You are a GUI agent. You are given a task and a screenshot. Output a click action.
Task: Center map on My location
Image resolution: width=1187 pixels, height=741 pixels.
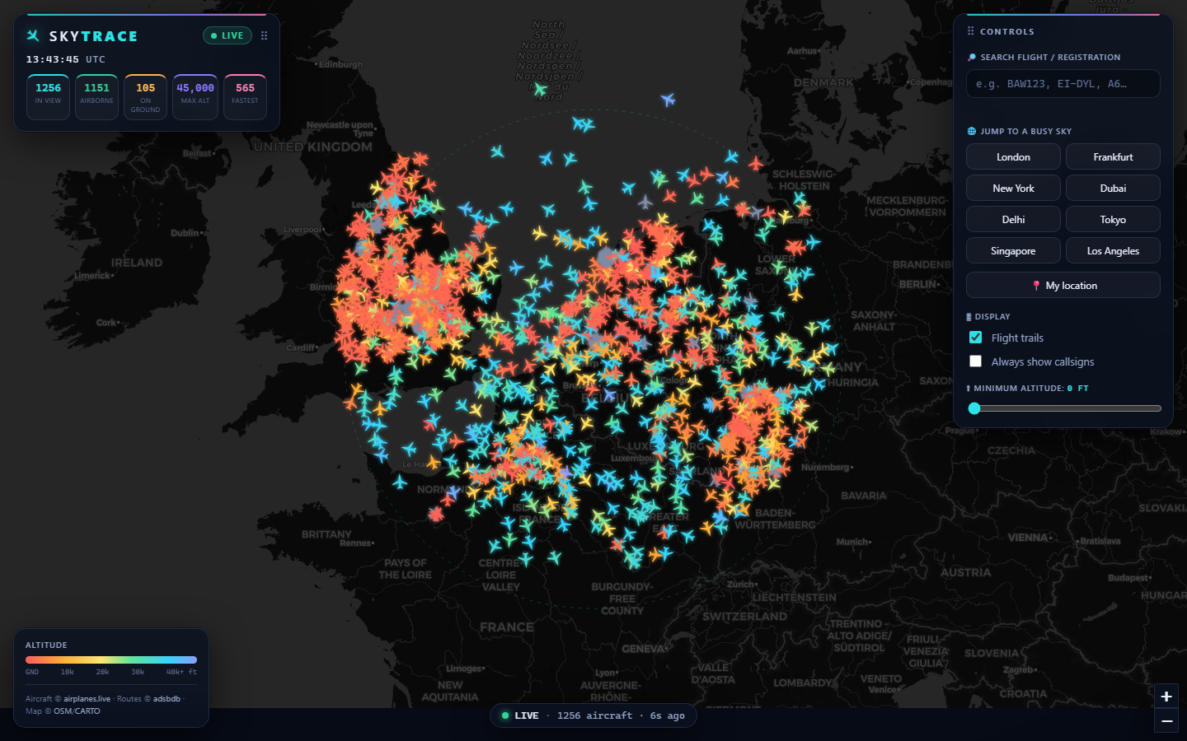(1063, 286)
